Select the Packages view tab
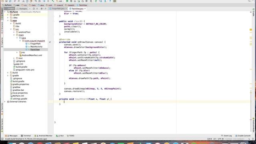The width and height of the screenshot is (256, 144). click(22, 8)
